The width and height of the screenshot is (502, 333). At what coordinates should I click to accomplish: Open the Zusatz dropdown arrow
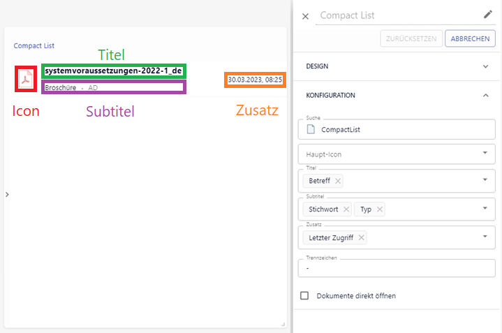(485, 237)
